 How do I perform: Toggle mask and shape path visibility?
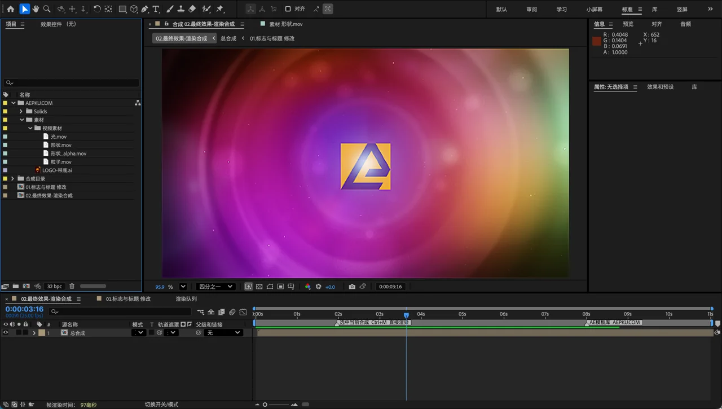270,287
